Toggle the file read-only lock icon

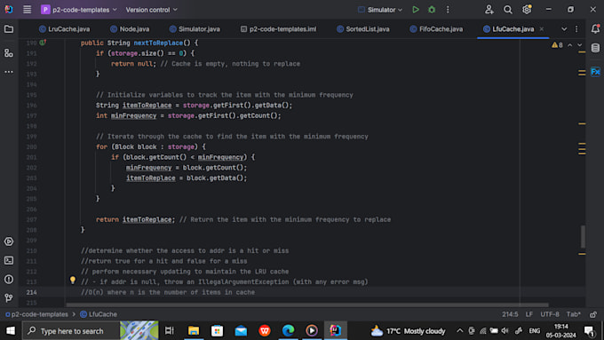592,314
